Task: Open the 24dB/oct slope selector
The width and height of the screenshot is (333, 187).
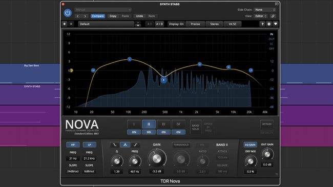Action: tap(73, 171)
